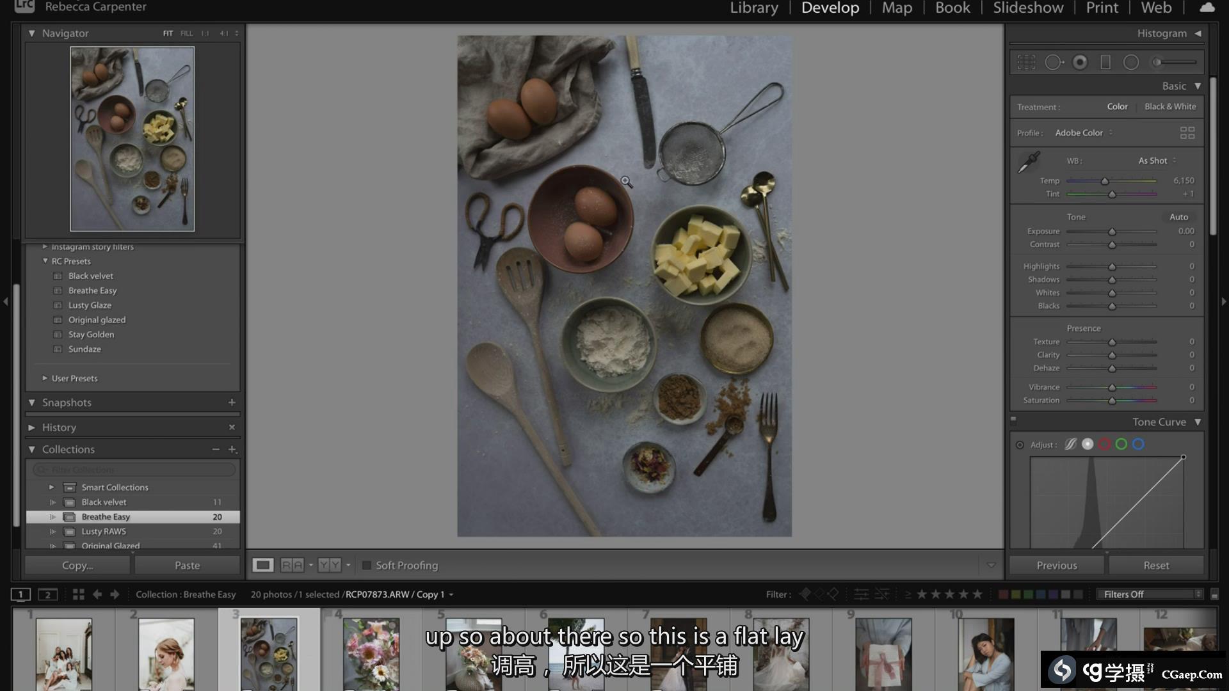
Task: Select the Radial Filter tool
Action: (1131, 62)
